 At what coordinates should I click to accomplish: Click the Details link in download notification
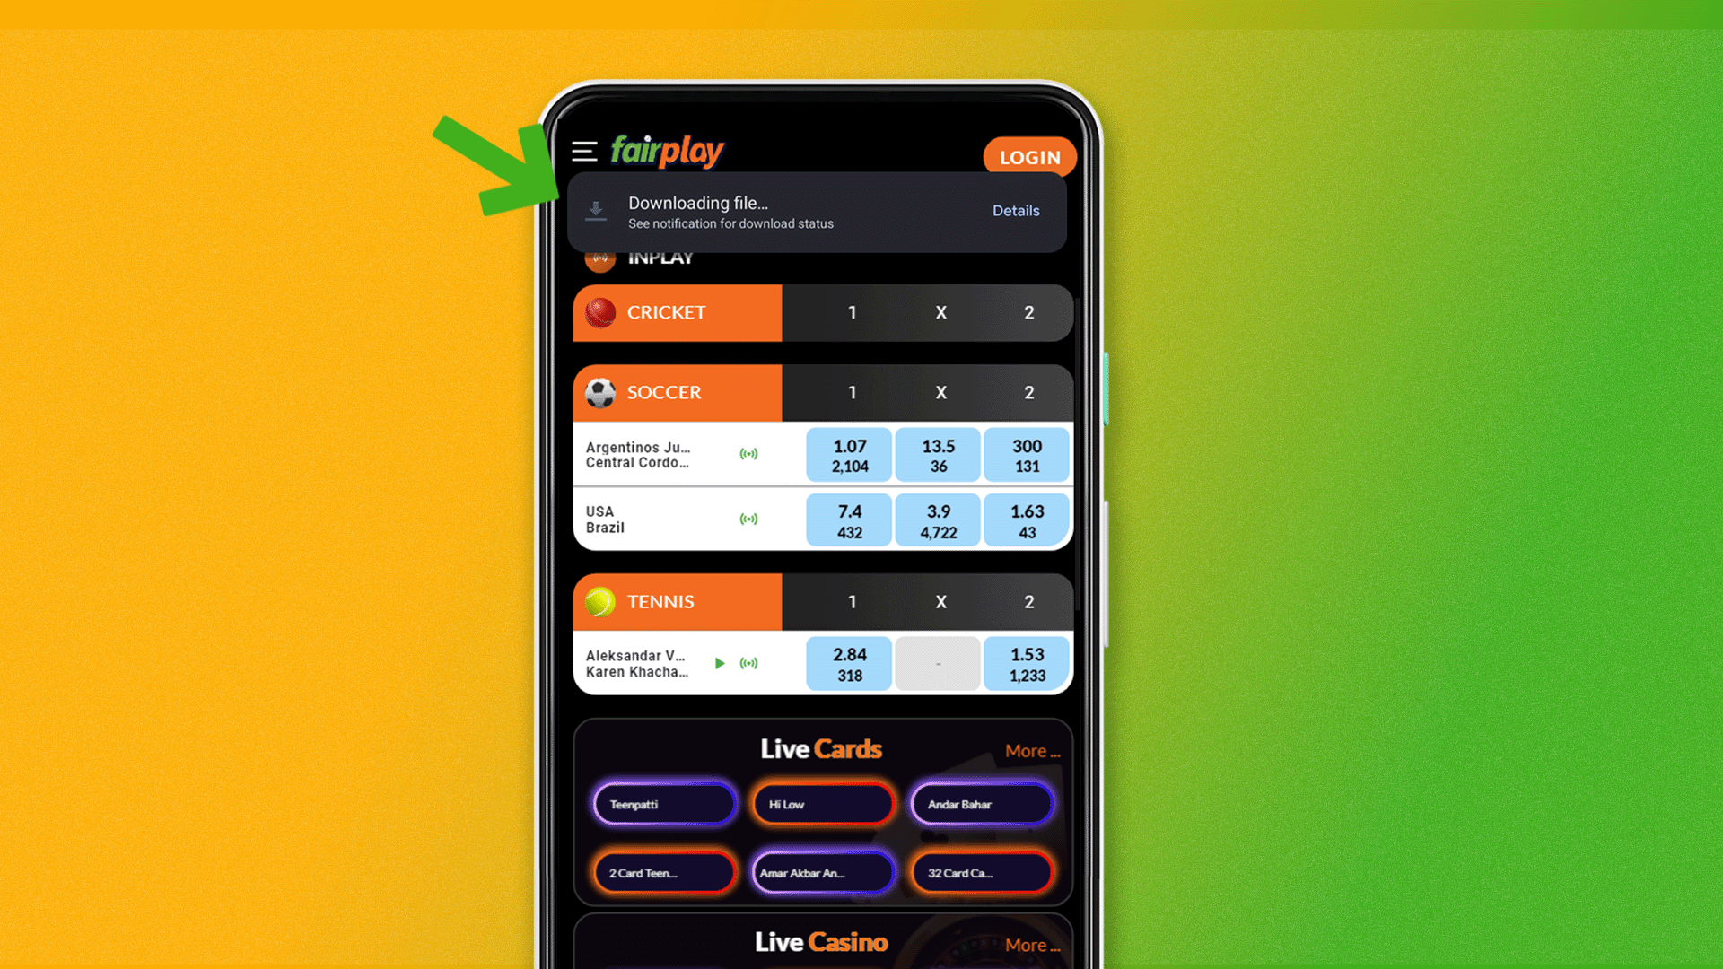(1015, 211)
